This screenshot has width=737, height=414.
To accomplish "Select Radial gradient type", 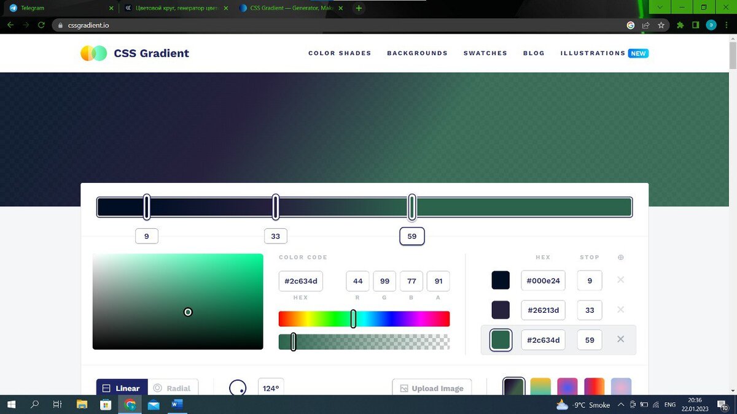I will click(x=173, y=388).
